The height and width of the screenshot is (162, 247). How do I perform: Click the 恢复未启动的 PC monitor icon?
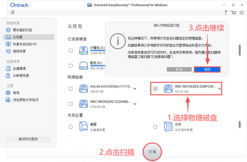click(8, 44)
